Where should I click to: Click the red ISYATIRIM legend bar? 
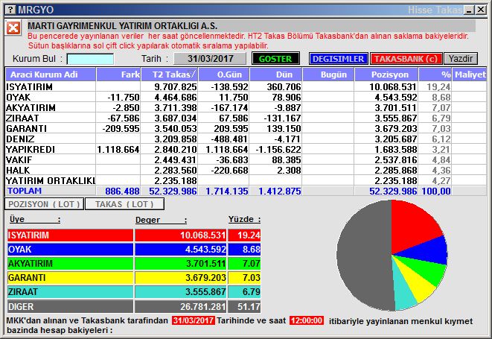[x=70, y=235]
